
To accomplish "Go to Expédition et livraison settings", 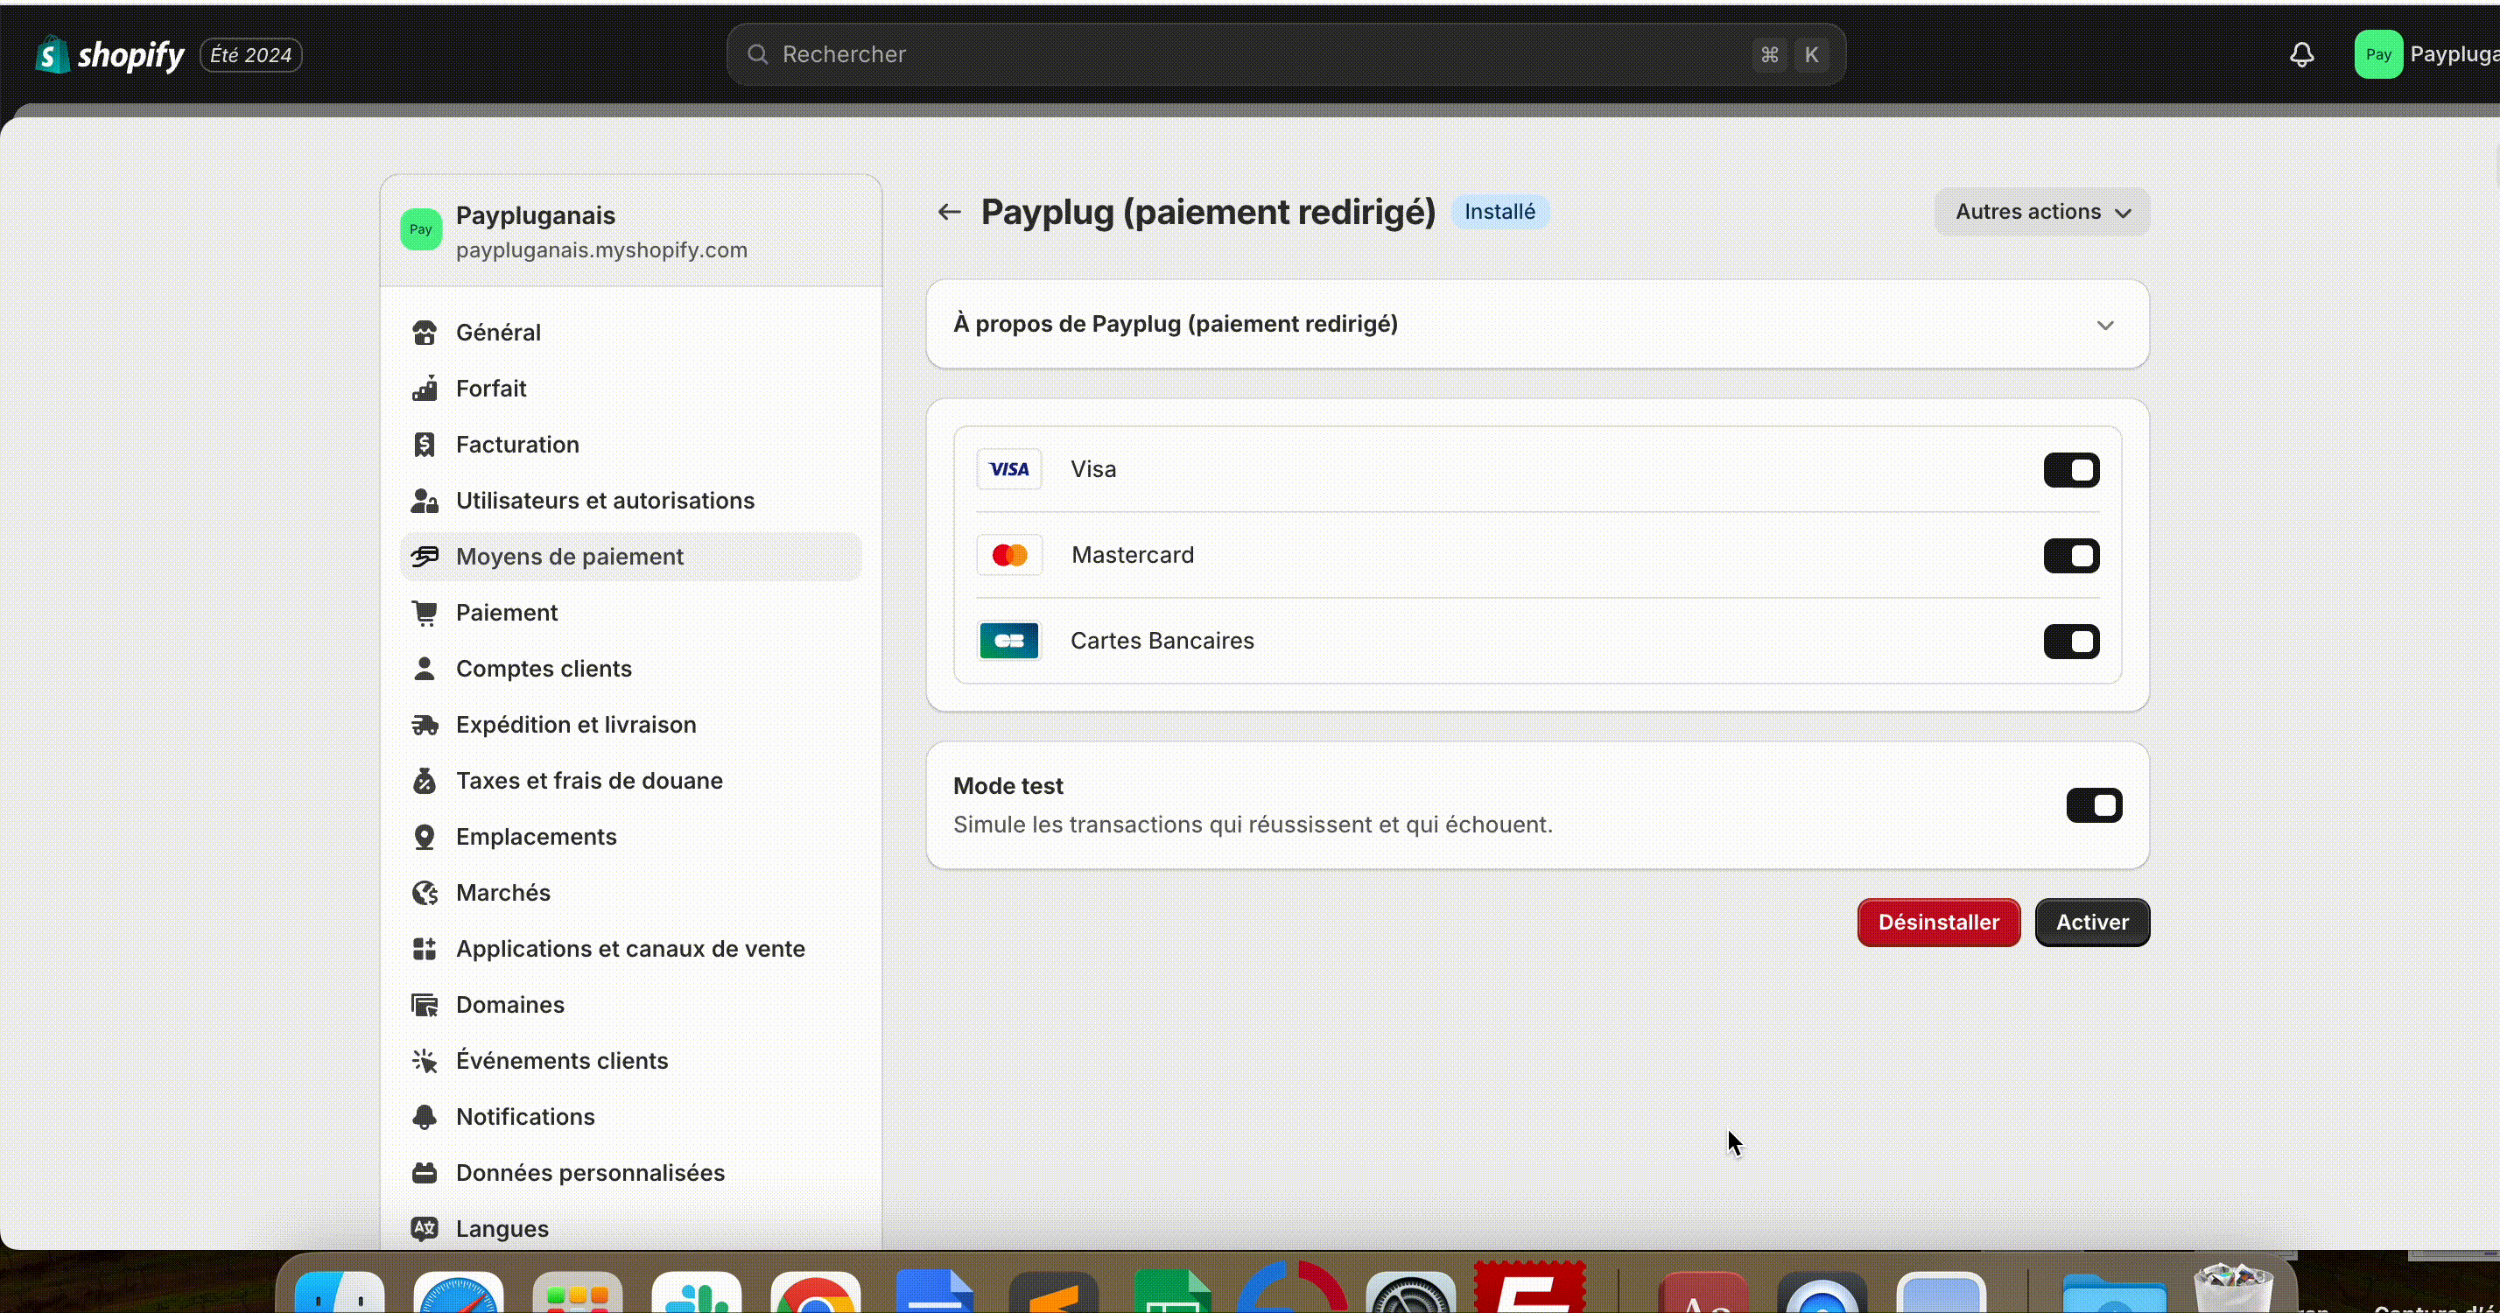I will (x=575, y=725).
